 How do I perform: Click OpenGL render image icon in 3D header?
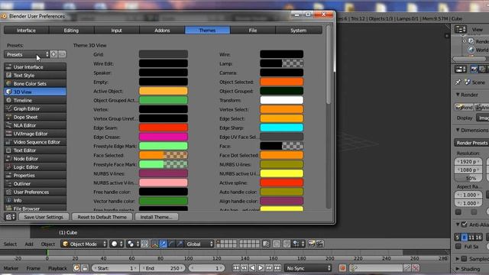(x=311, y=244)
